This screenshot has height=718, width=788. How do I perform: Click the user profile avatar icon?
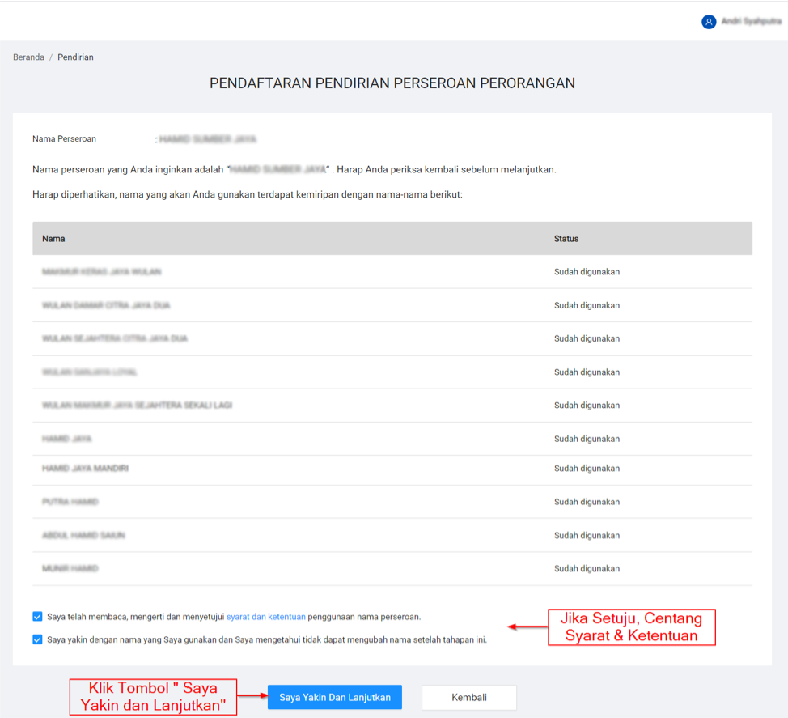point(709,22)
